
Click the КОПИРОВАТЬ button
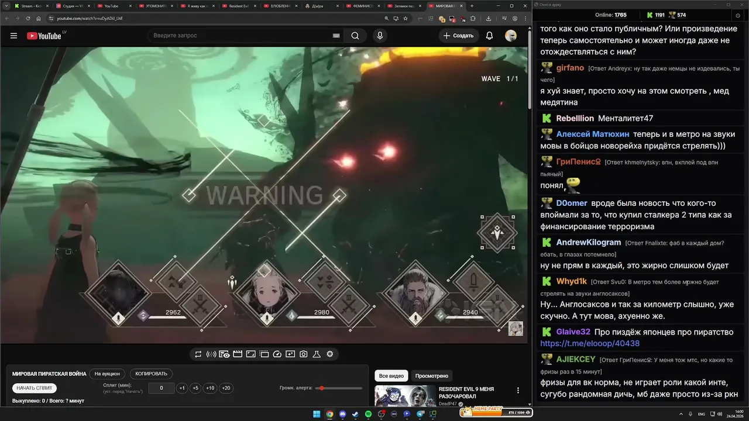coord(151,374)
